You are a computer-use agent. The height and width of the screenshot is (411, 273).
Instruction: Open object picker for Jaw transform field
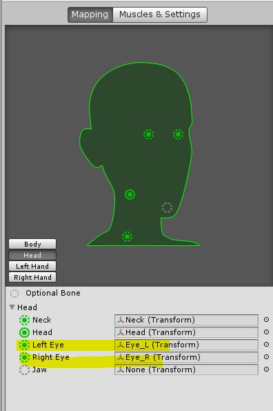266,370
